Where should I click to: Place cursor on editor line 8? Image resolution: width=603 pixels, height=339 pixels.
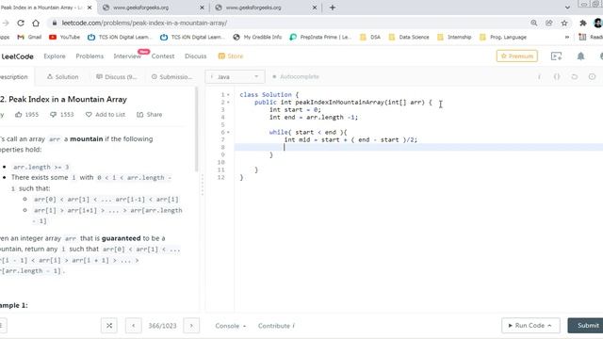(418, 147)
